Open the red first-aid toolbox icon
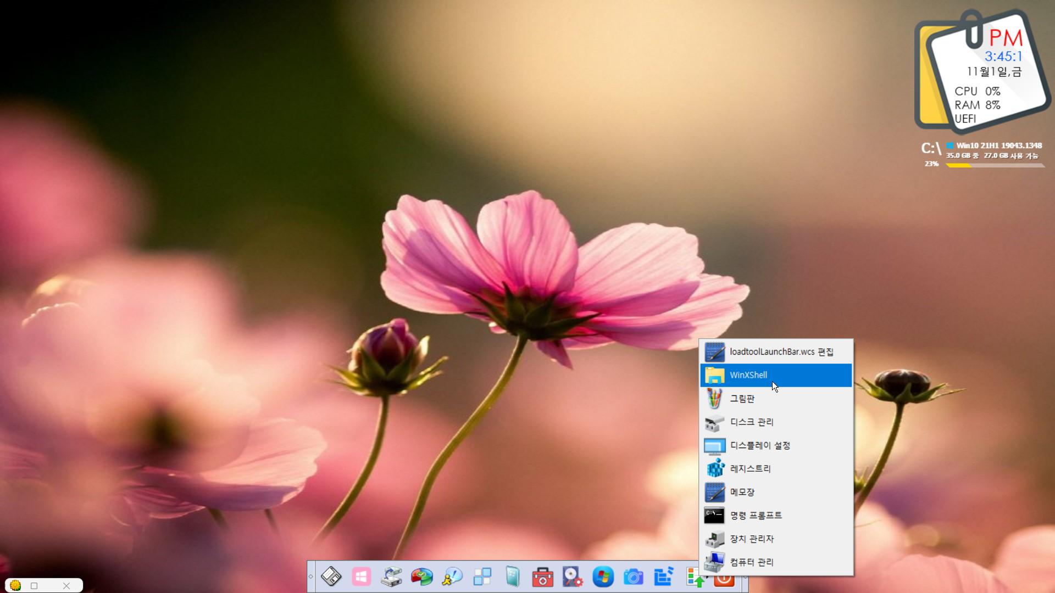Viewport: 1055px width, 593px height. click(543, 577)
